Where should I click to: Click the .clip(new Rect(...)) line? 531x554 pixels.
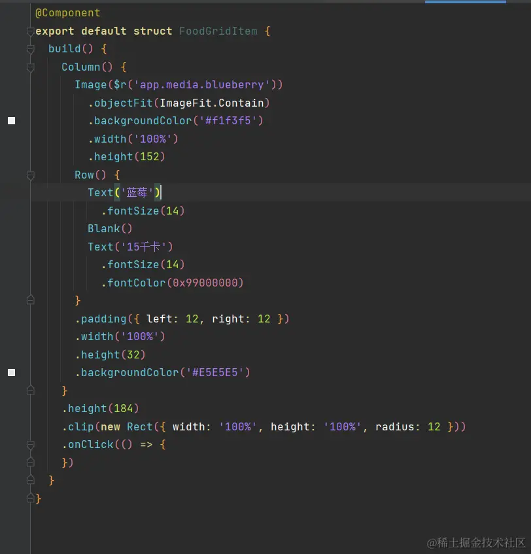264,427
